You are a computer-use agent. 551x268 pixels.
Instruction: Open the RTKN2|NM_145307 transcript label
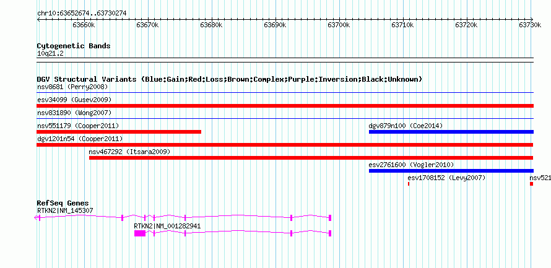click(x=65, y=210)
